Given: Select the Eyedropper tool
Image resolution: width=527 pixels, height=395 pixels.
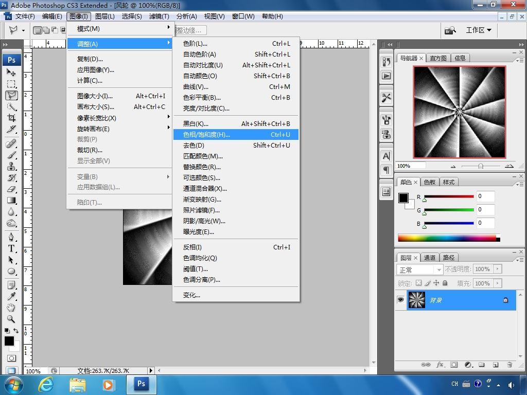Looking at the screenshot, I should point(11,296).
